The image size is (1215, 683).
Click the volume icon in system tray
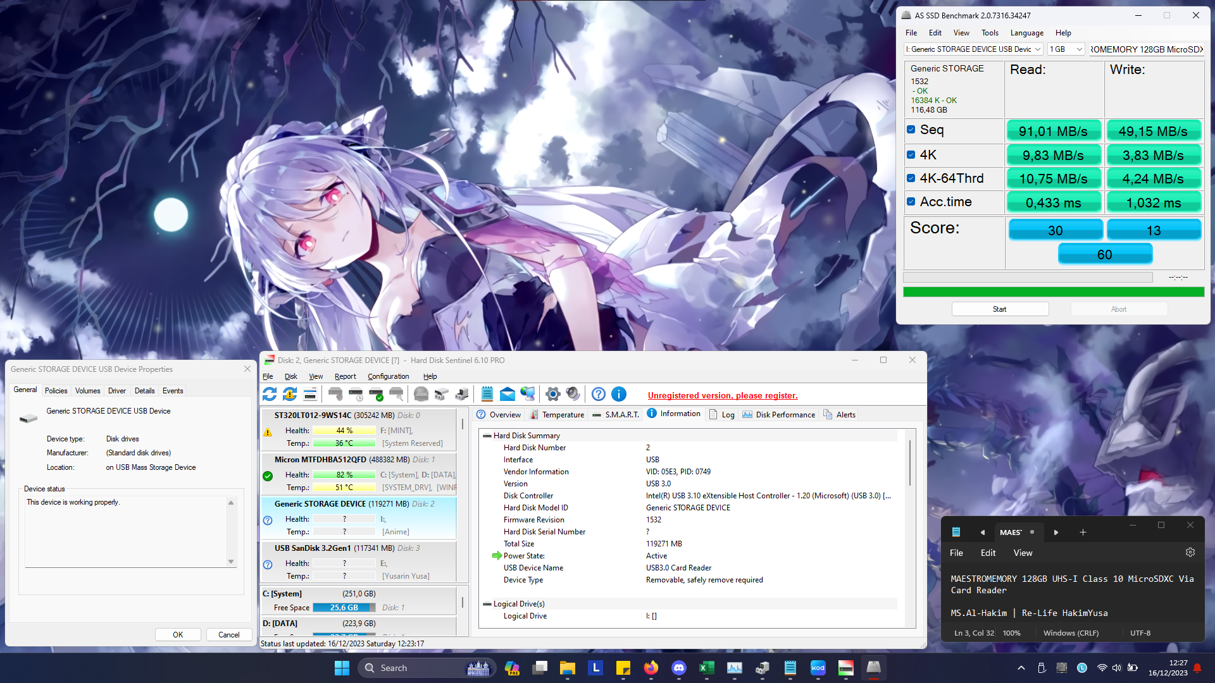pos(1117,668)
